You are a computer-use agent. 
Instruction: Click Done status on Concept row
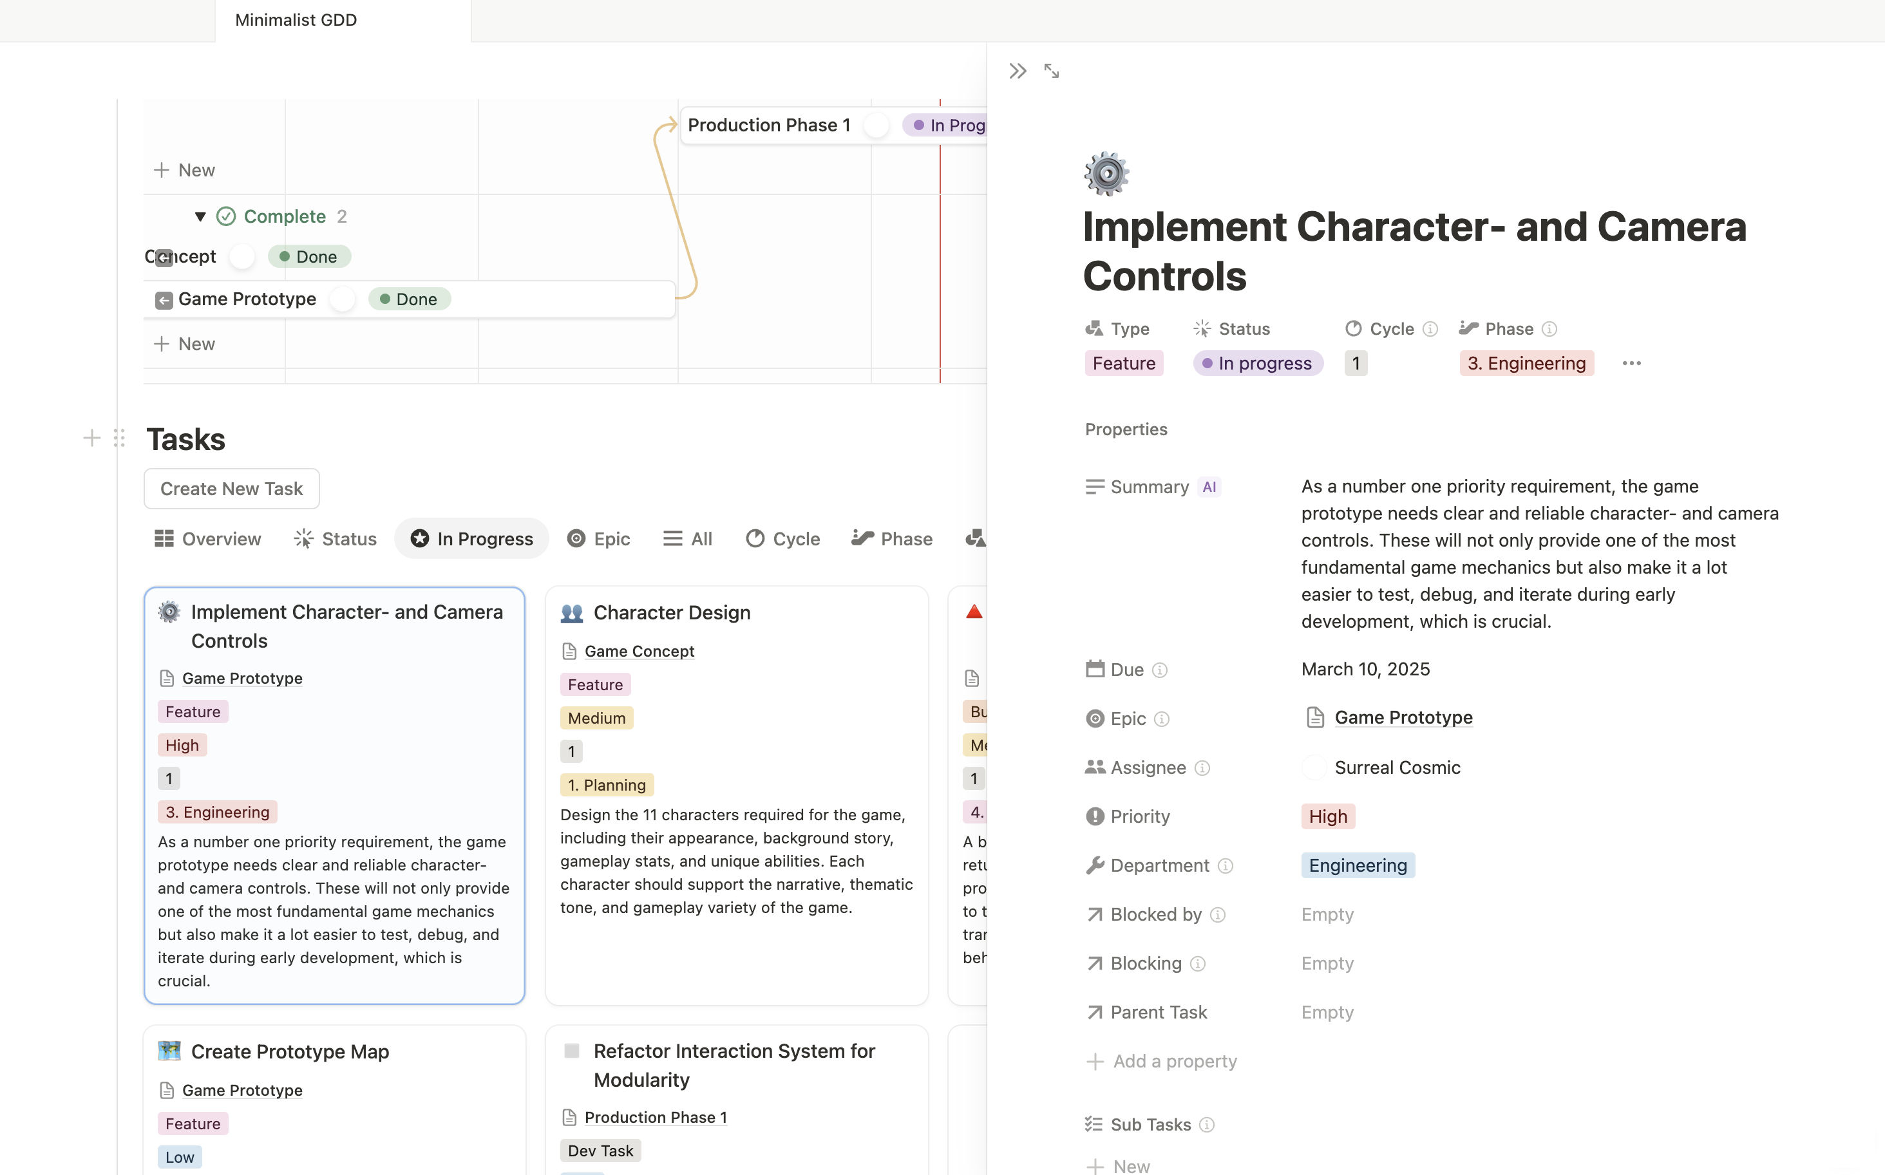coord(308,258)
